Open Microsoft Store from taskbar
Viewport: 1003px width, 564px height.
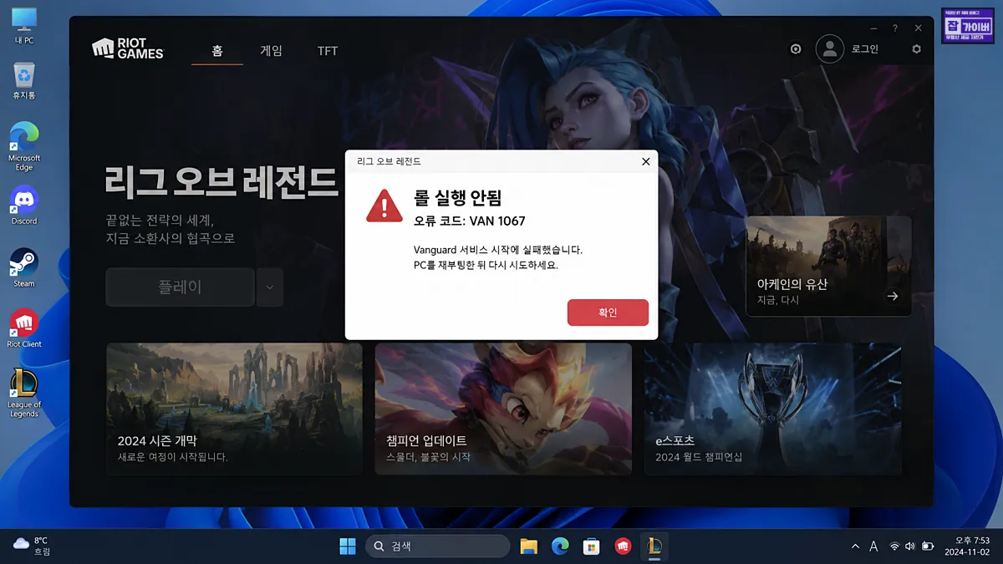click(x=591, y=546)
